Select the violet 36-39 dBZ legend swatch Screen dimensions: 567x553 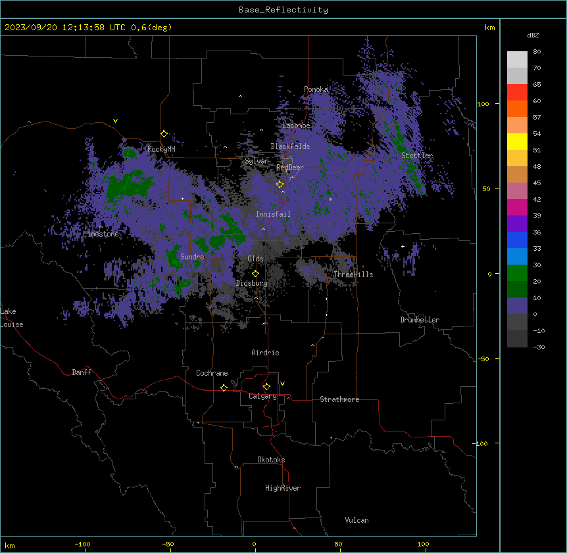pos(517,224)
